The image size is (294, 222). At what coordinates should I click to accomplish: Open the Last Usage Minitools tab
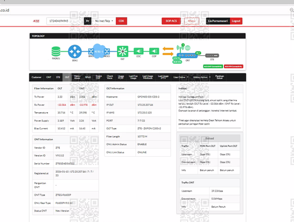148,78
